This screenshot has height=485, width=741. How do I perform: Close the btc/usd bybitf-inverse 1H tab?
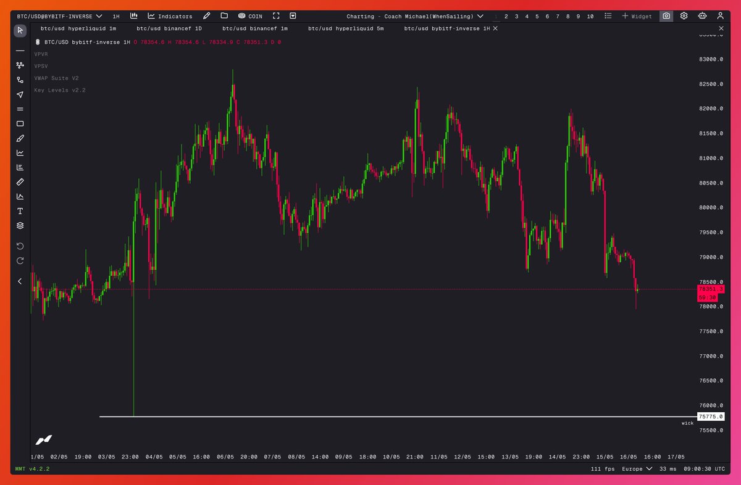(495, 28)
